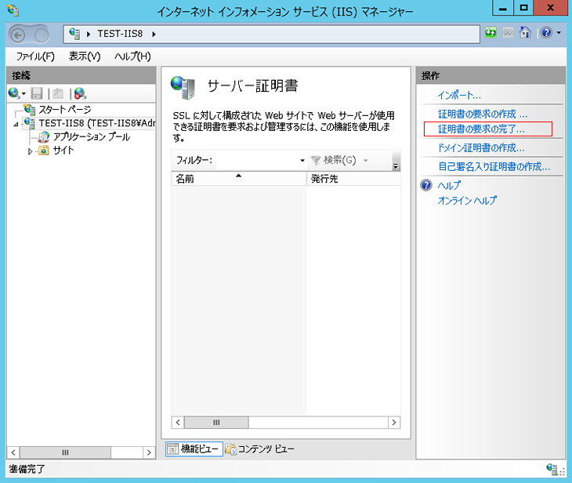
Task: Click the Save (floppy disk) icon in the Connections toolbar
Action: tap(37, 93)
